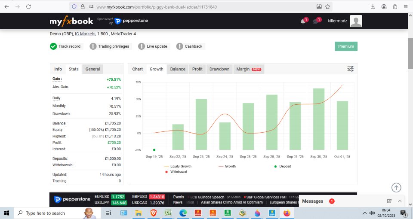Click the browser URL address bar
Image resolution: width=413 pixels, height=219 pixels.
200,7
